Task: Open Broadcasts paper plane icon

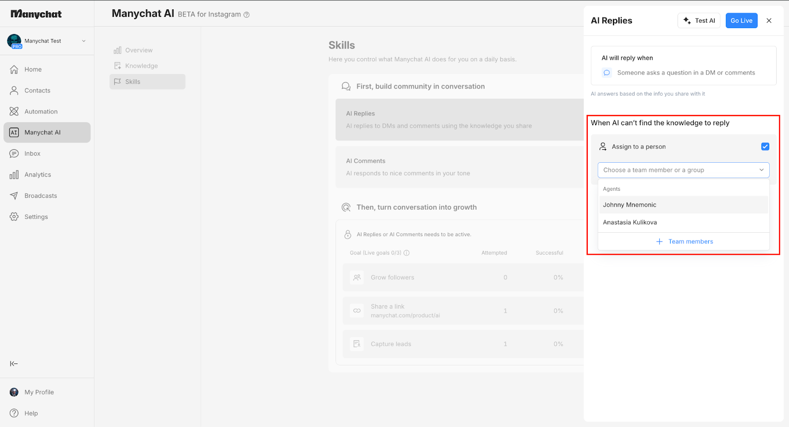Action: tap(14, 196)
